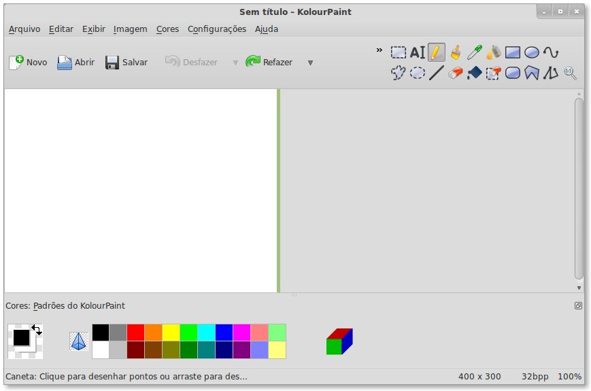Pick the teal color swatch
This screenshot has width=591, height=391.
(206, 350)
